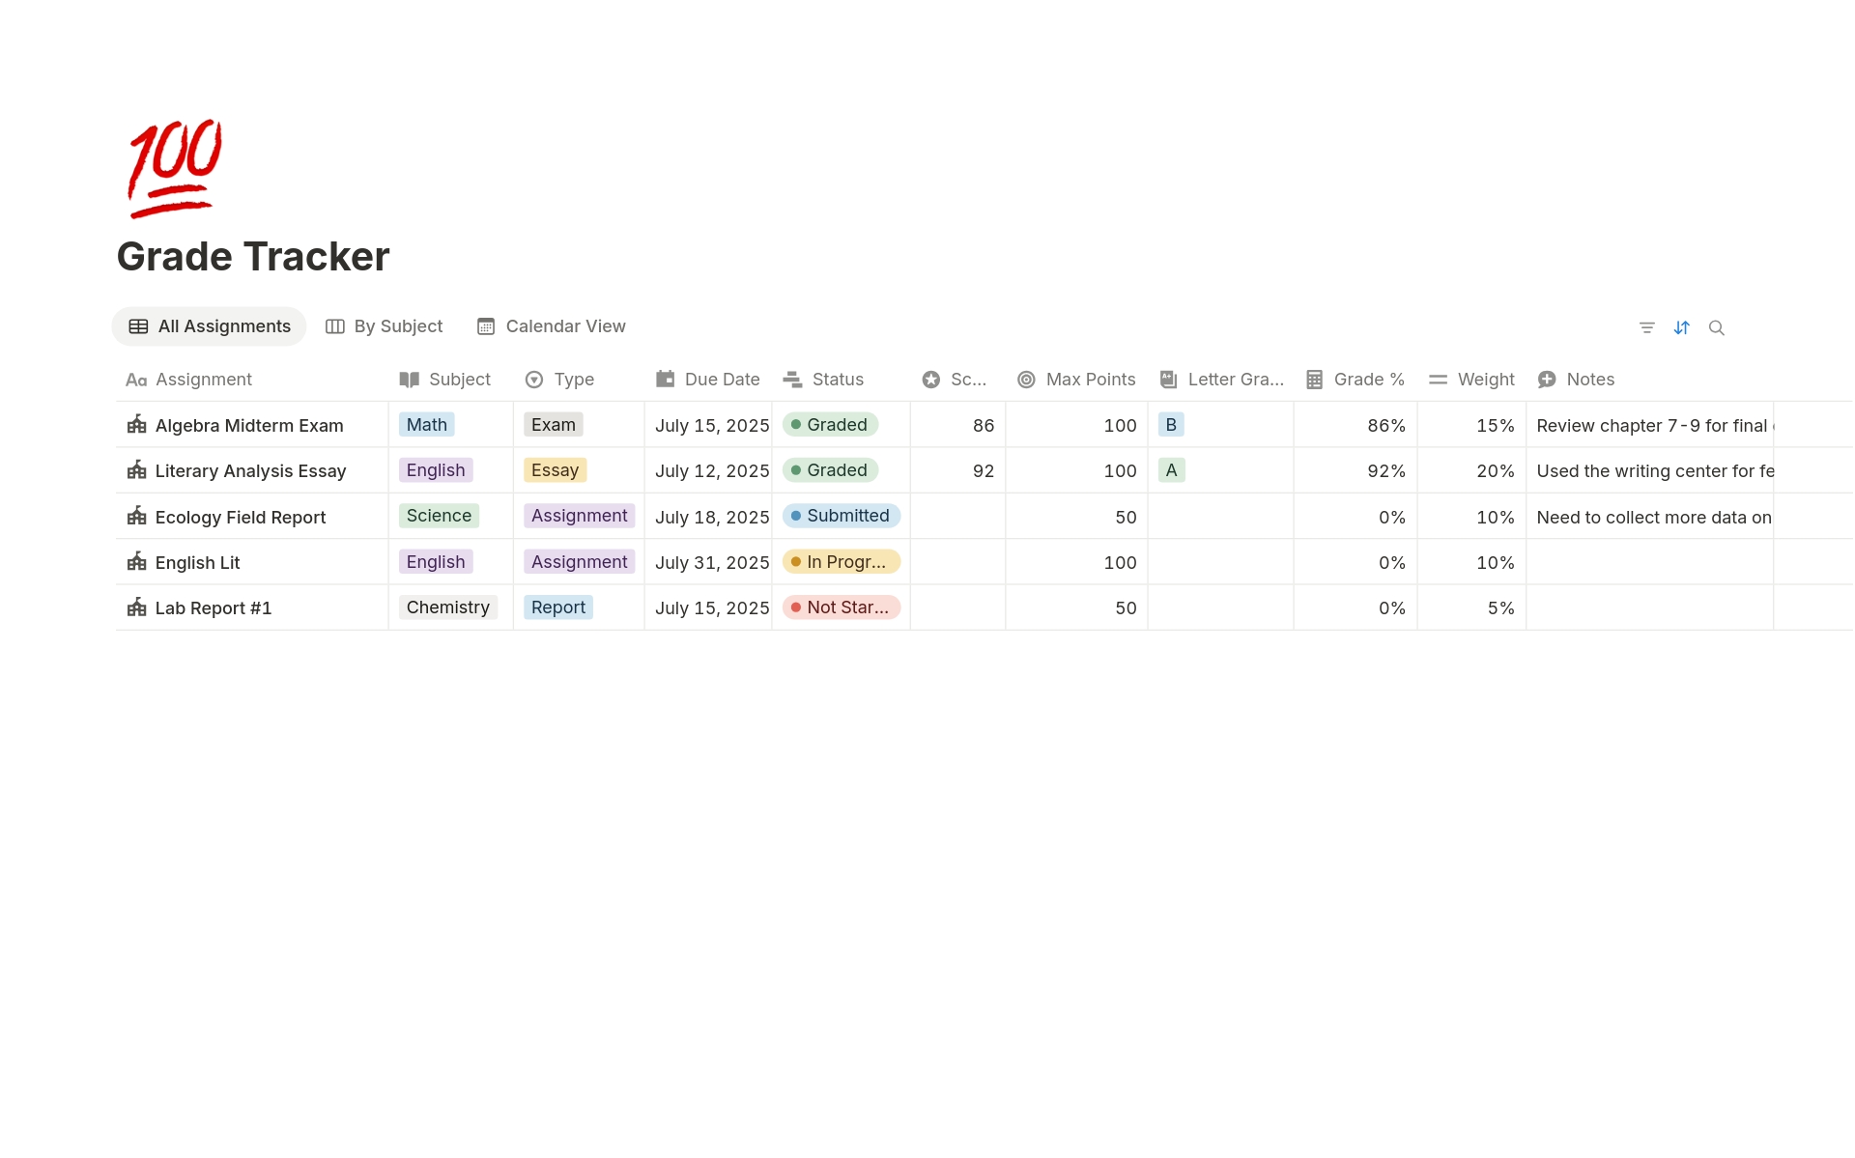Select the All Assignments view tab
This screenshot has width=1855, height=1158.
(210, 326)
